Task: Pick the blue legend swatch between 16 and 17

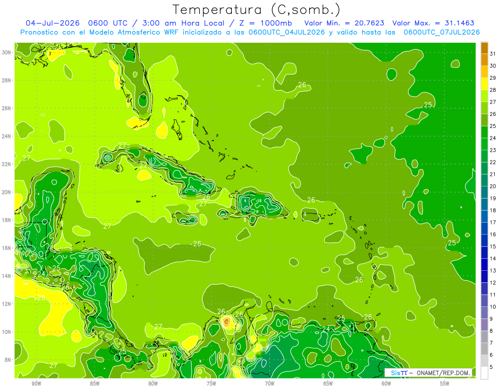Action: click(484, 228)
